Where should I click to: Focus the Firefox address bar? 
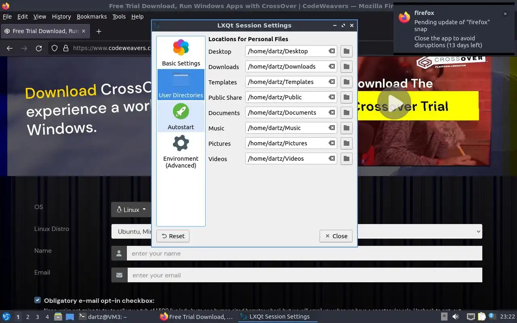coord(111,48)
